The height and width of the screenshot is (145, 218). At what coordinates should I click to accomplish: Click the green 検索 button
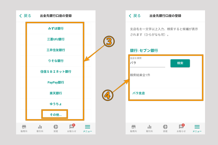[180, 63]
